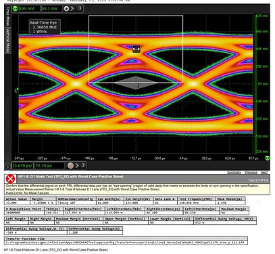Viewport: 275px width, 254px height.
Task: Click the 55.1 mV offset field
Action: click(x=51, y=9)
